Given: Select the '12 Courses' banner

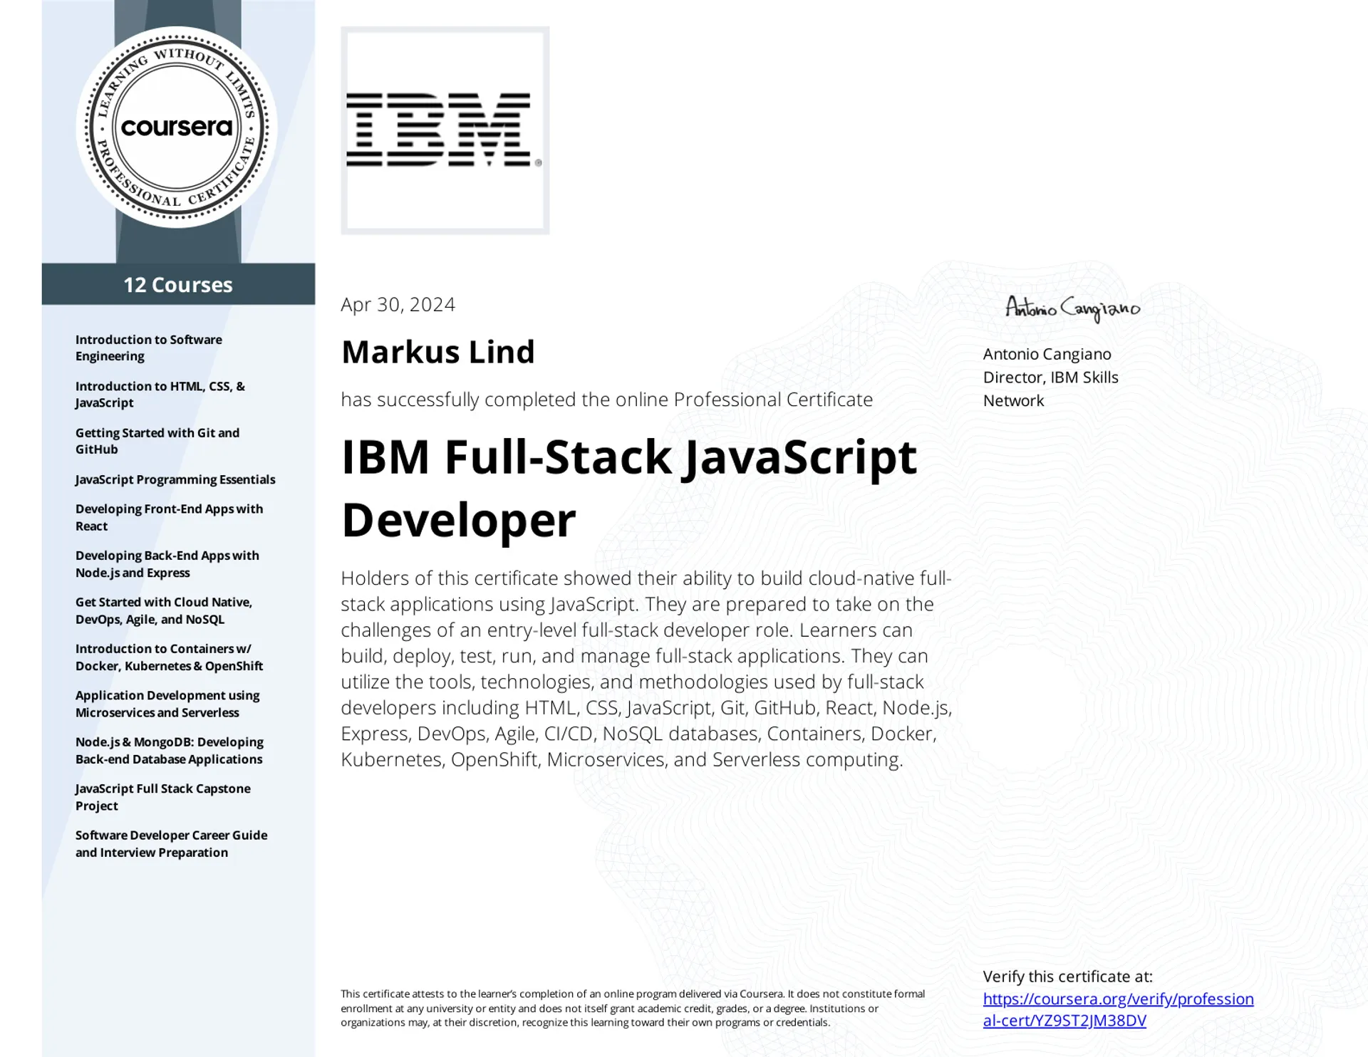Looking at the screenshot, I should pyautogui.click(x=178, y=284).
